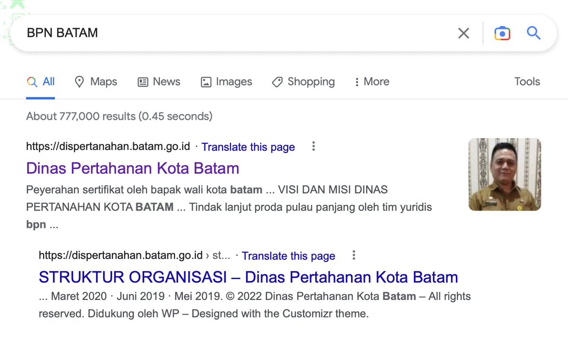The width and height of the screenshot is (568, 341).
Task: Switch to the Maps tab
Action: [x=96, y=82]
